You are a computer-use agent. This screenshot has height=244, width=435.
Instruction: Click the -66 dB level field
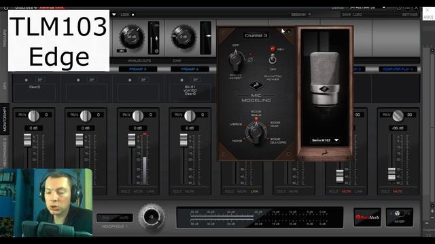tap(398, 128)
